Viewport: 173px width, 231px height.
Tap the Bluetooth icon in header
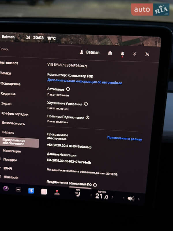tap(135, 54)
